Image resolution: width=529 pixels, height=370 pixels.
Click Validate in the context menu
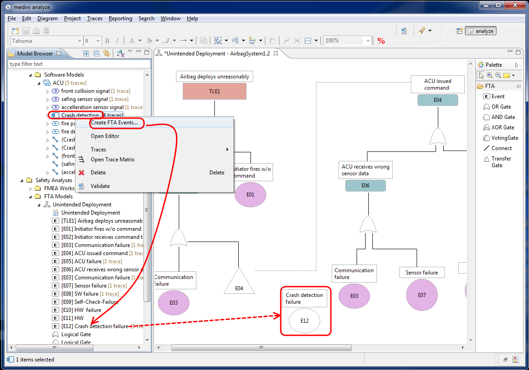click(x=100, y=186)
